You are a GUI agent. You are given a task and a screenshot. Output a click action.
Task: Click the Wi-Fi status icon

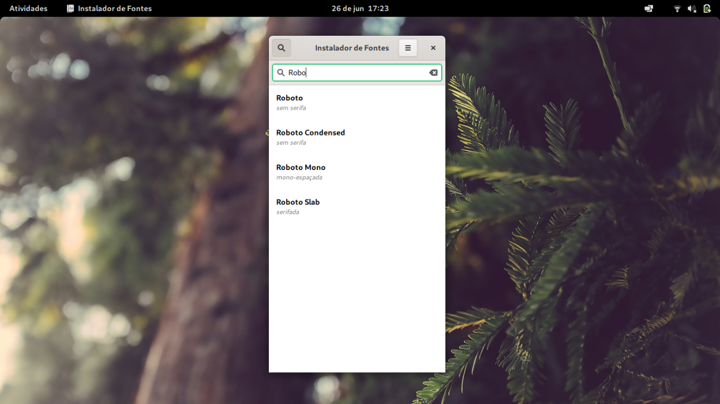coord(677,9)
